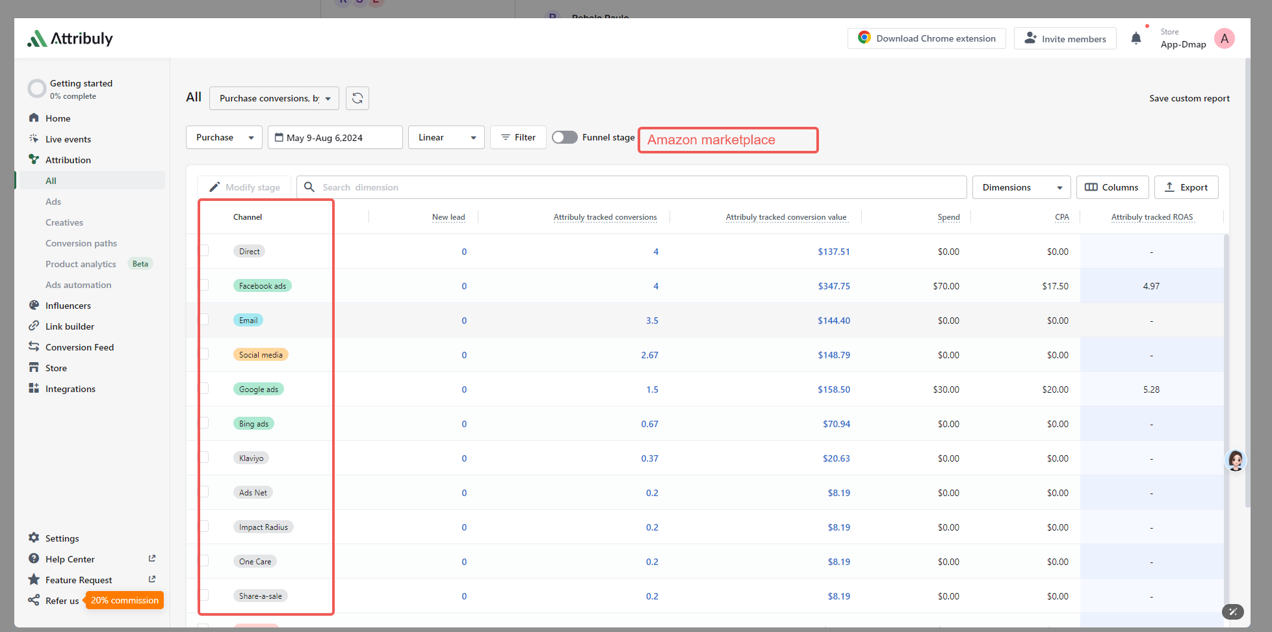Screen dimensions: 1272x632
Task: Click the Link builder chain icon
Action: pos(34,326)
